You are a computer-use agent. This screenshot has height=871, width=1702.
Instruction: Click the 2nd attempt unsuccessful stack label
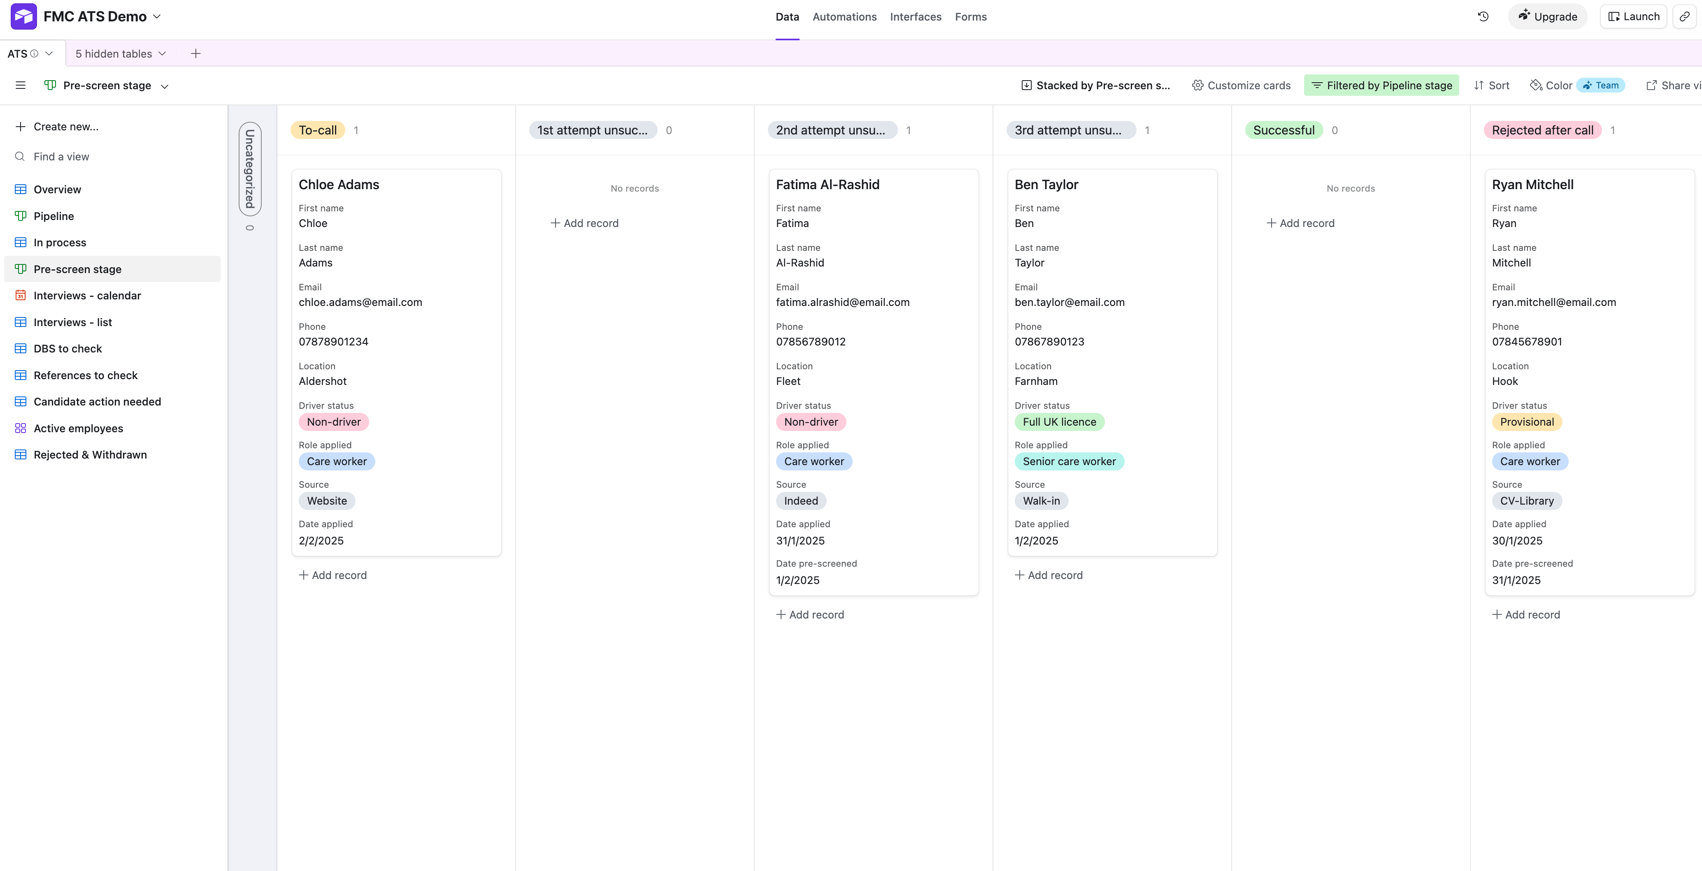click(x=832, y=130)
